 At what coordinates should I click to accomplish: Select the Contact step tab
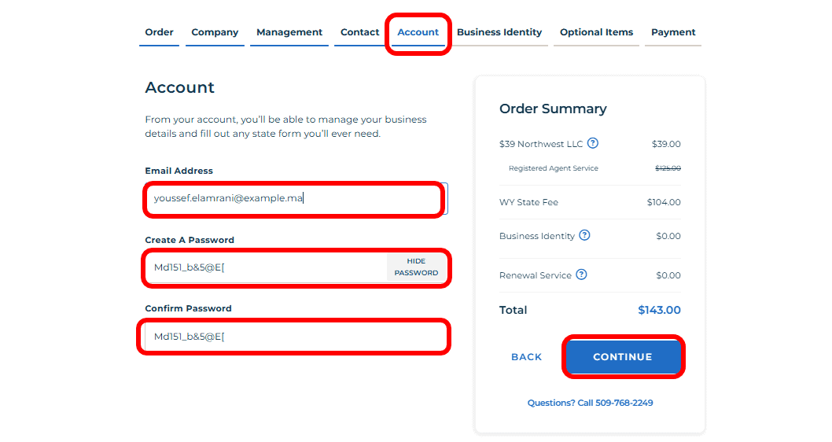tap(360, 32)
